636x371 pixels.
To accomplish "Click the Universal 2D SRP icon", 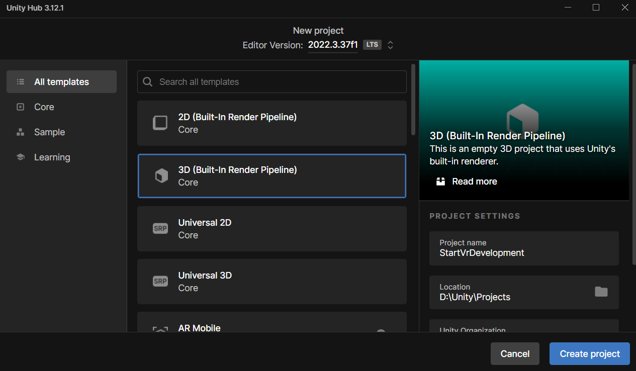I will 160,229.
